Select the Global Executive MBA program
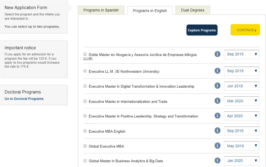The image size is (266, 167). click(x=85, y=145)
